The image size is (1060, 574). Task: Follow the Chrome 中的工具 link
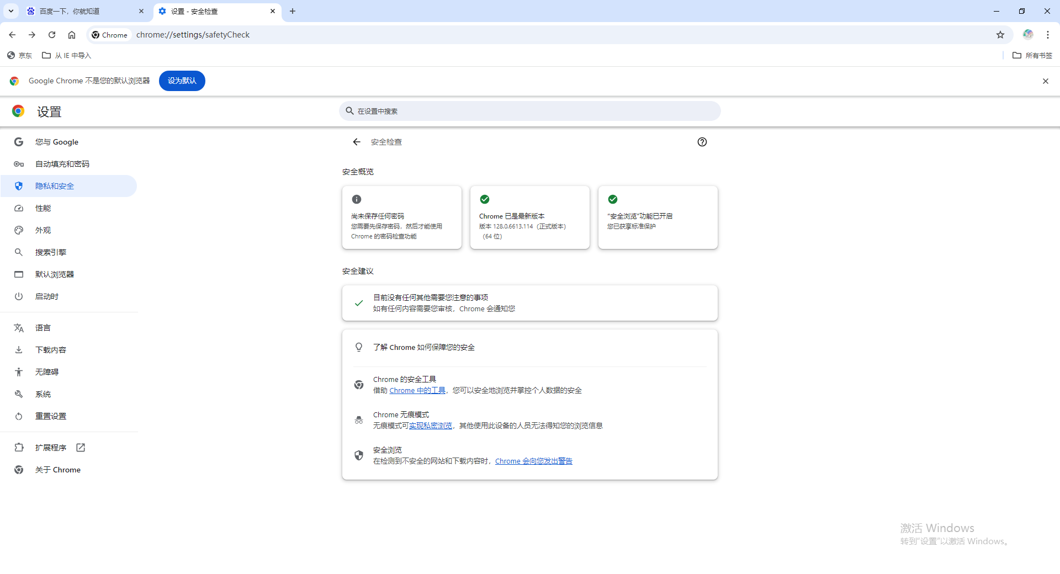click(x=417, y=391)
